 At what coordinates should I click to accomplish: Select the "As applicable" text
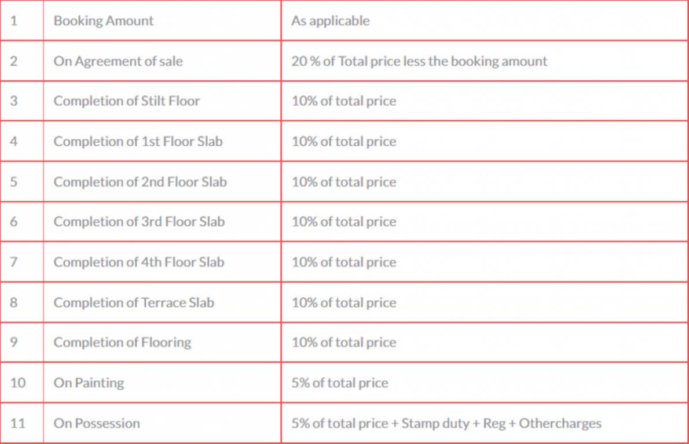tap(330, 21)
